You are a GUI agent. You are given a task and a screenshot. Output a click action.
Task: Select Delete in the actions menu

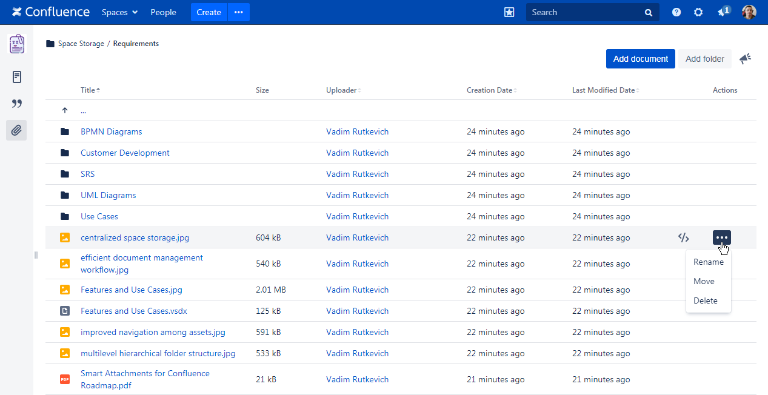tap(705, 300)
